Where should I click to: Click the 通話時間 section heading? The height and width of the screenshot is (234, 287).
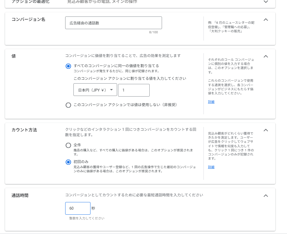[20, 195]
